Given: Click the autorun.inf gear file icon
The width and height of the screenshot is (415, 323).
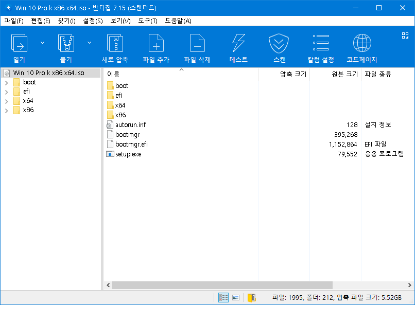Looking at the screenshot, I should tap(110, 125).
